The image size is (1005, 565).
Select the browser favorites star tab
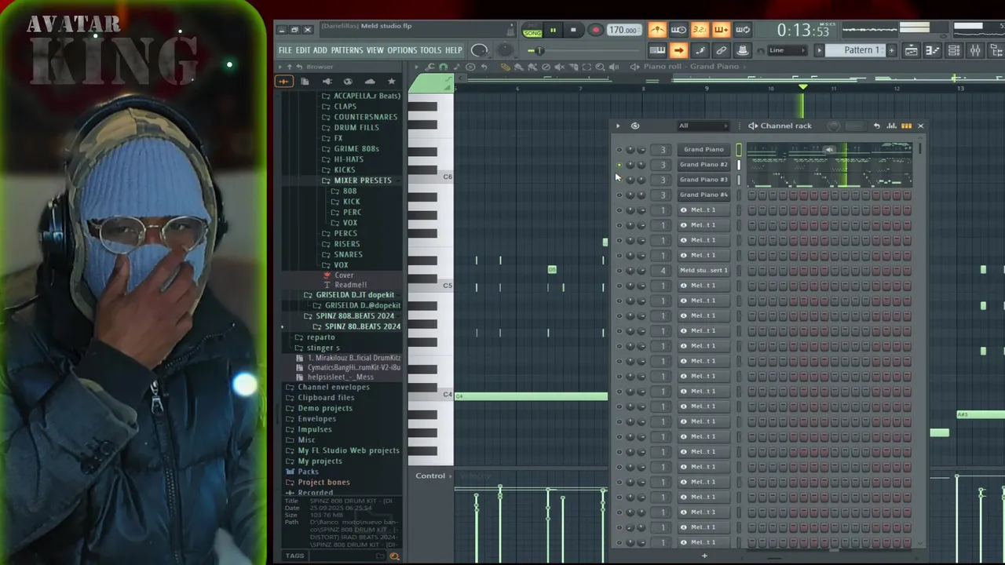(391, 82)
